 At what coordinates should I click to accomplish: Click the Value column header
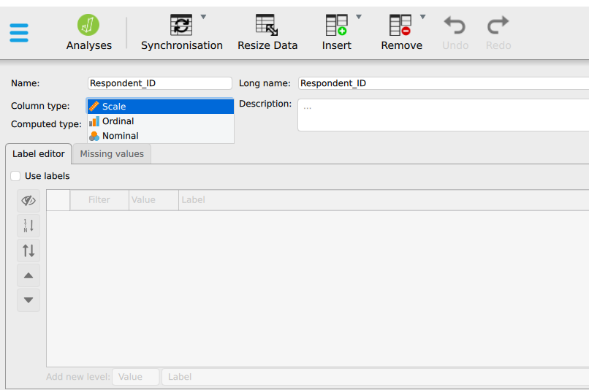153,200
